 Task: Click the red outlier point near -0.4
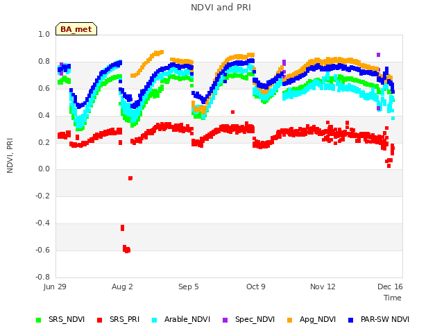tap(122, 228)
